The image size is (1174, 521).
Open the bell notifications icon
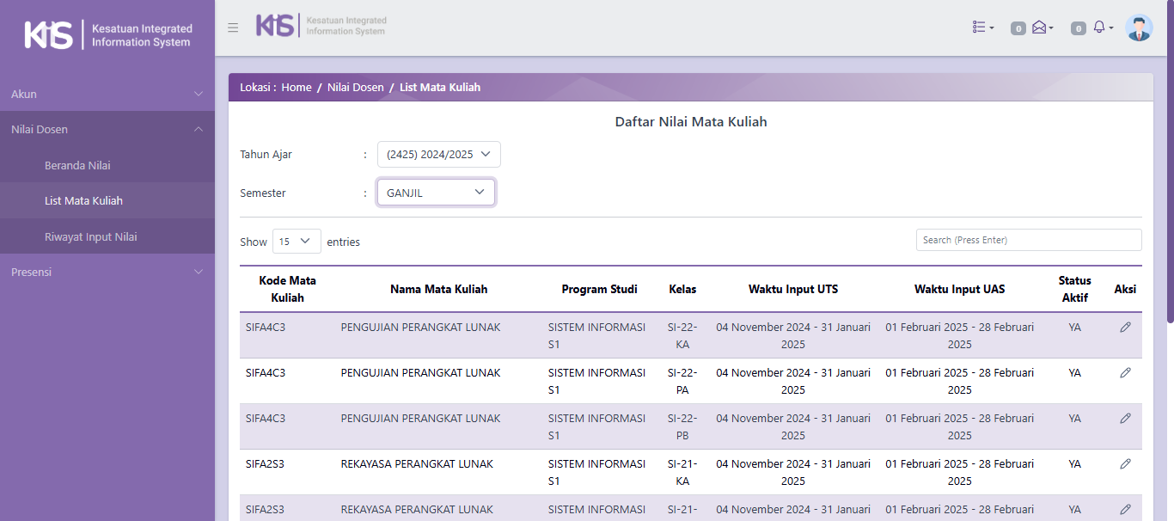click(1101, 28)
